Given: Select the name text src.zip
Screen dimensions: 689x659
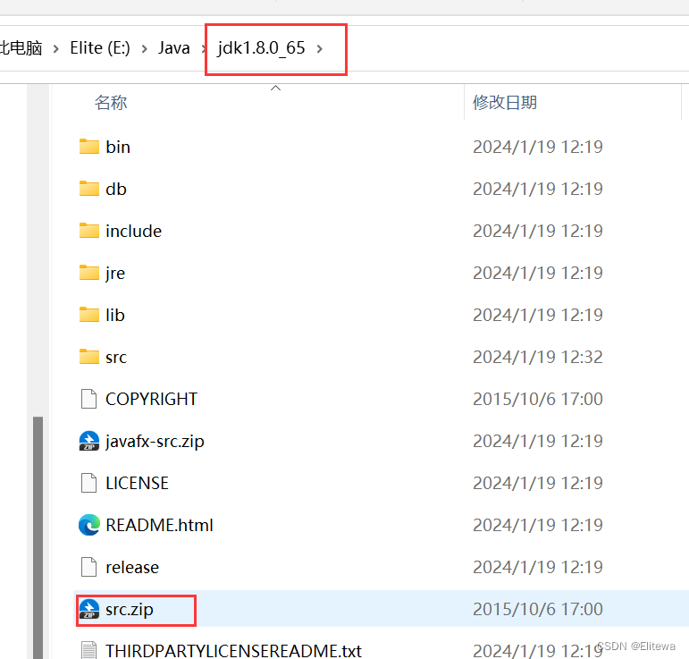Looking at the screenshot, I should (x=130, y=609).
